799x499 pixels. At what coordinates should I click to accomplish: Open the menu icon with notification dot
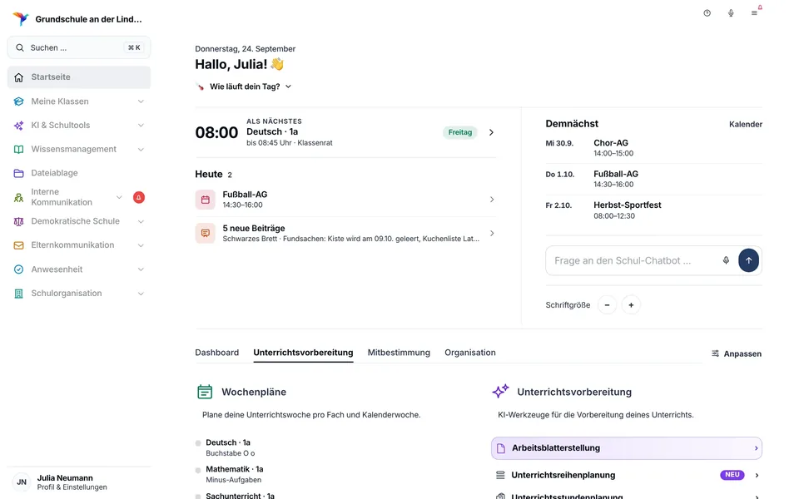pyautogui.click(x=755, y=12)
